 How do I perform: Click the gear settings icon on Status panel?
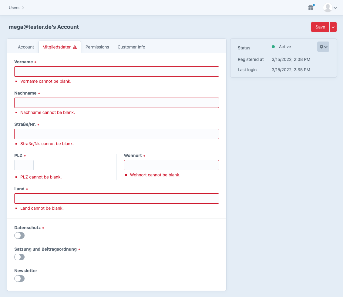[322, 46]
